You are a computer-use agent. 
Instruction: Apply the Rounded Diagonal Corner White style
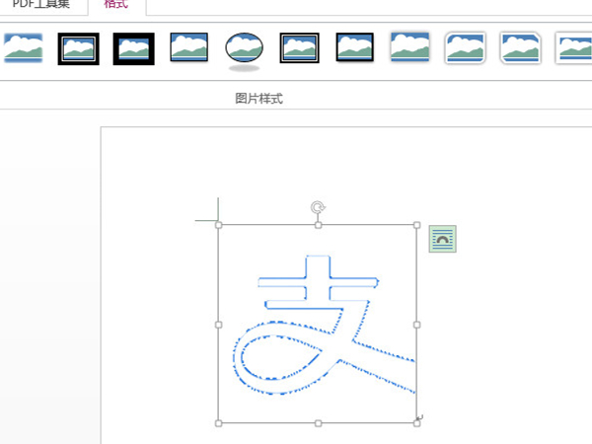[465, 48]
